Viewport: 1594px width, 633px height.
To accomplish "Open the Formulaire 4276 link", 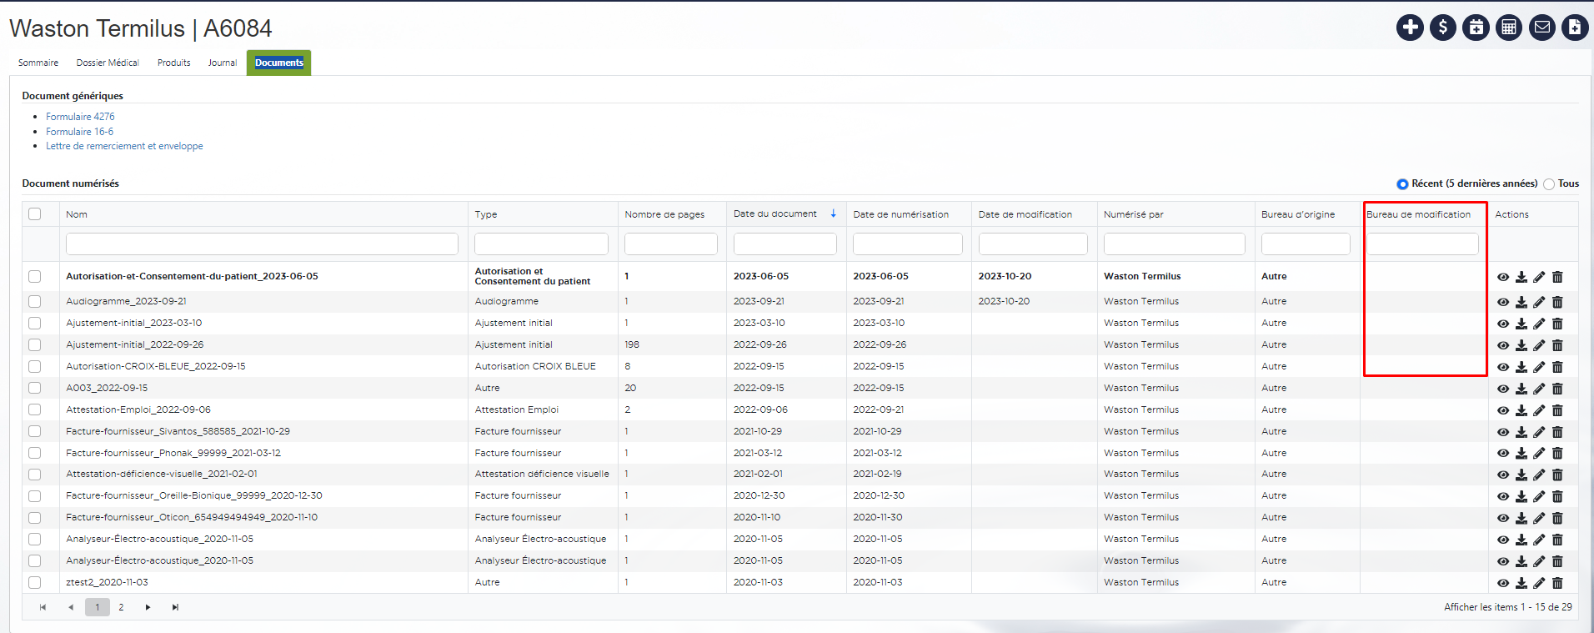I will click(80, 117).
